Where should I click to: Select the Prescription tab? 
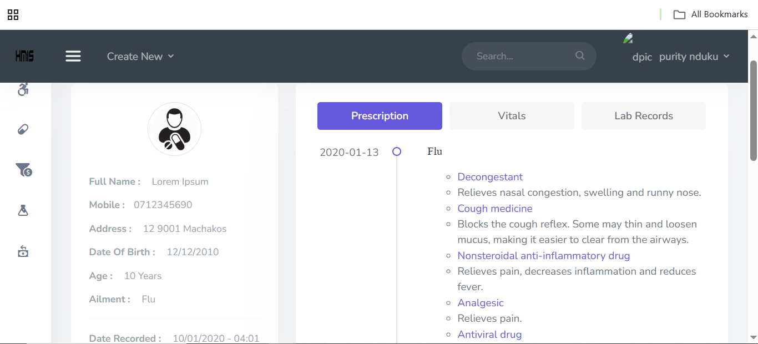(380, 116)
